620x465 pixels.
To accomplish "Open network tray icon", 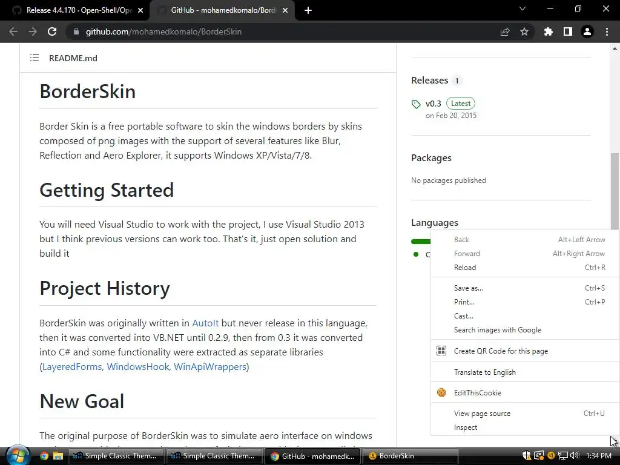I will pyautogui.click(x=562, y=456).
